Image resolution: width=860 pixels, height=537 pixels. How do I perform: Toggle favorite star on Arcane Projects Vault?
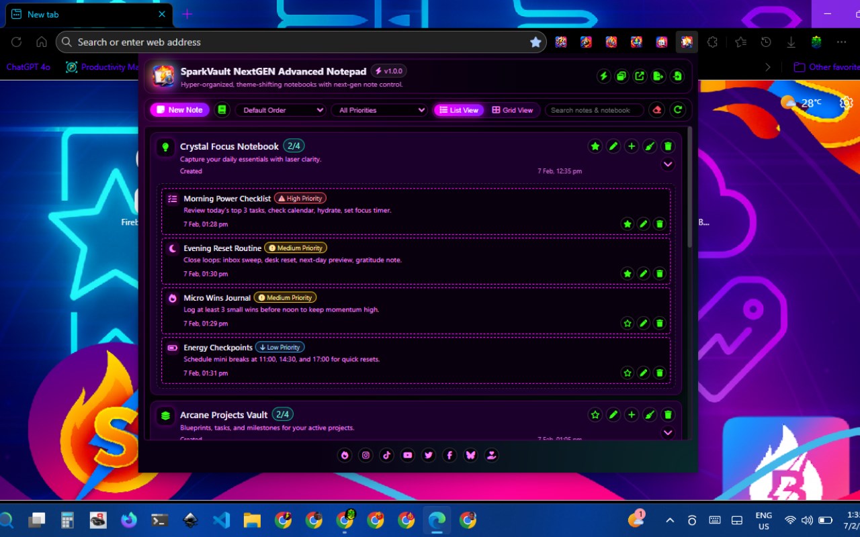point(595,415)
